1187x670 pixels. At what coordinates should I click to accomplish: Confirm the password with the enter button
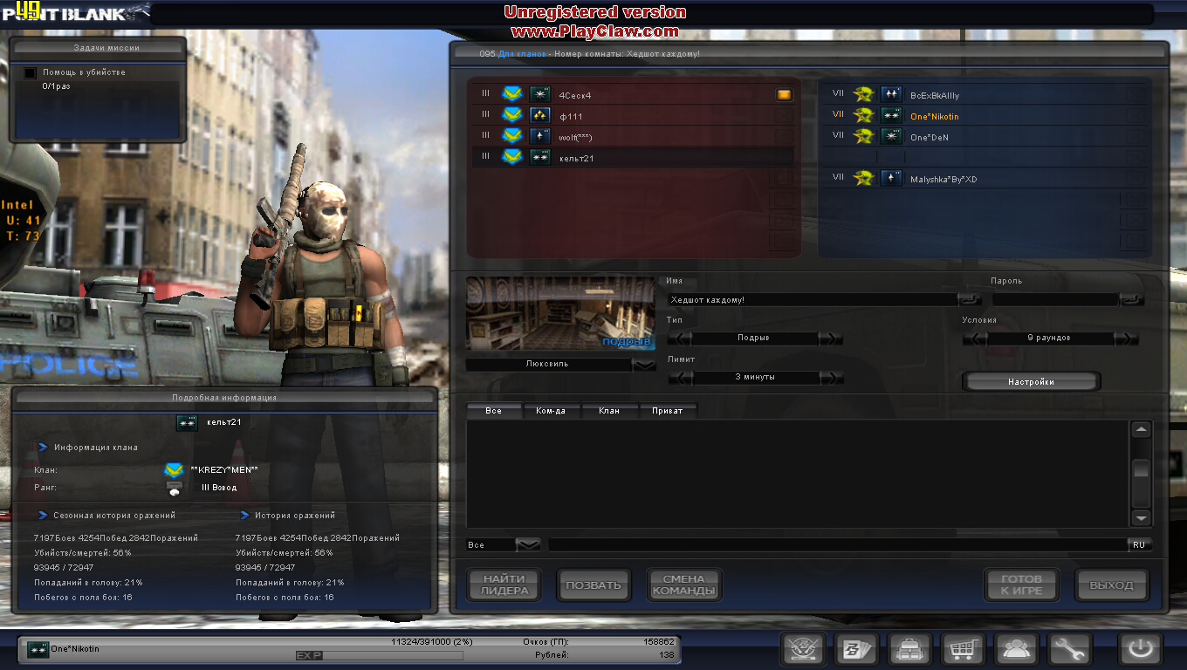pyautogui.click(x=1132, y=299)
